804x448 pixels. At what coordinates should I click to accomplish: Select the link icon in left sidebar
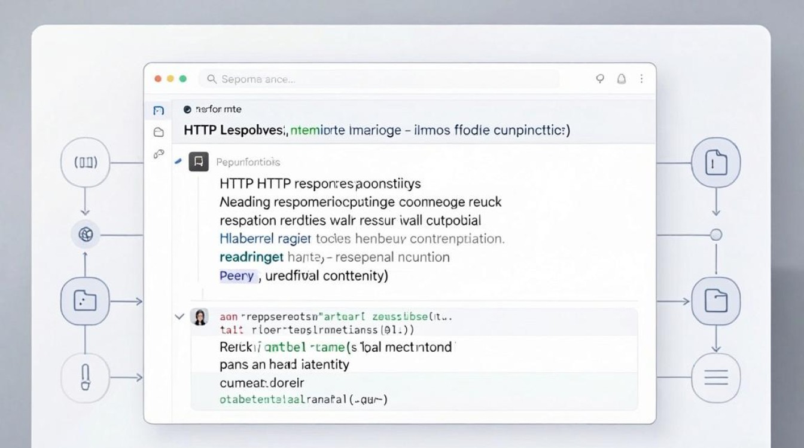[159, 154]
